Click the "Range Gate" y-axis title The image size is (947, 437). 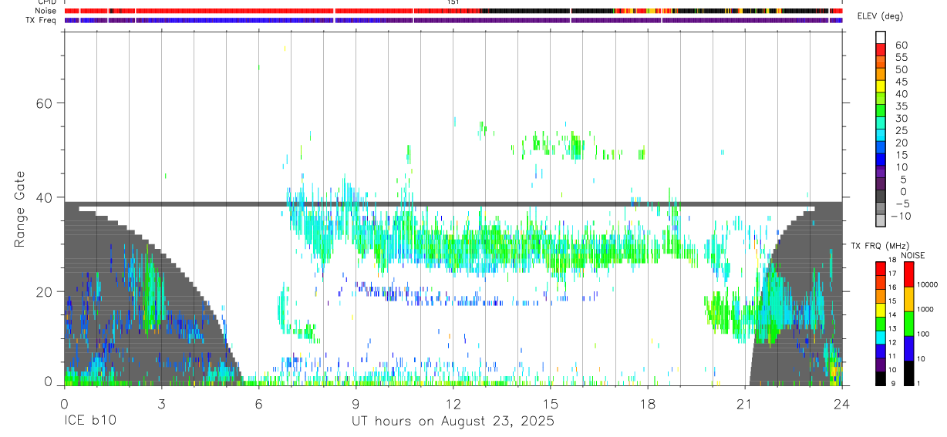20,209
